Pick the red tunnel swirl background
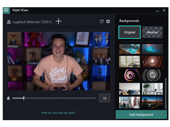Image resolution: width=170 pixels, height=127 pixels. [152, 61]
